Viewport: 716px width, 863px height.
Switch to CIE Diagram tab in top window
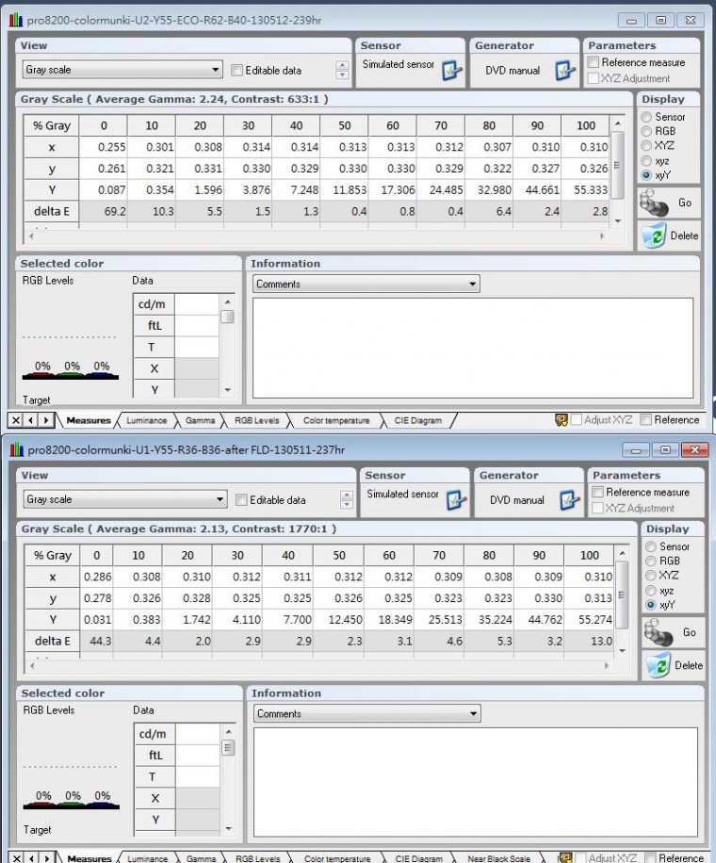click(417, 420)
